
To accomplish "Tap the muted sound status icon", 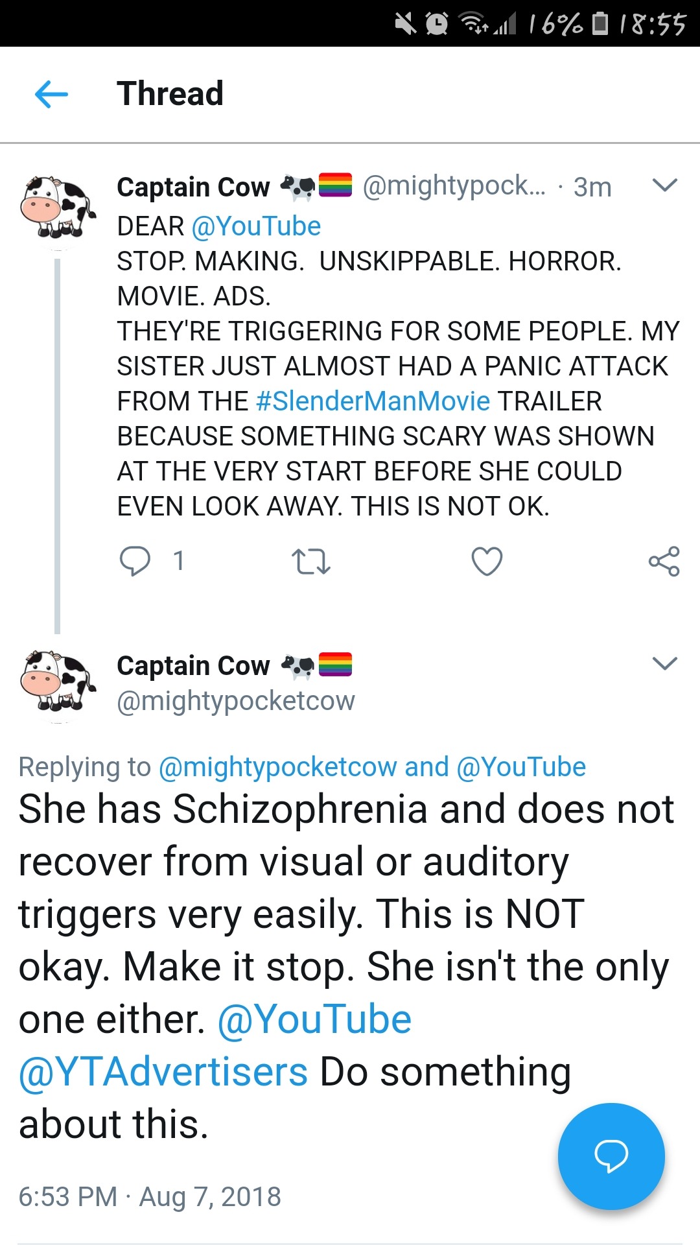I will coord(406,24).
